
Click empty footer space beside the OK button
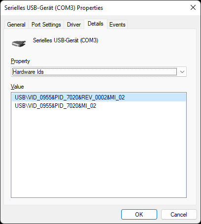click(63, 214)
